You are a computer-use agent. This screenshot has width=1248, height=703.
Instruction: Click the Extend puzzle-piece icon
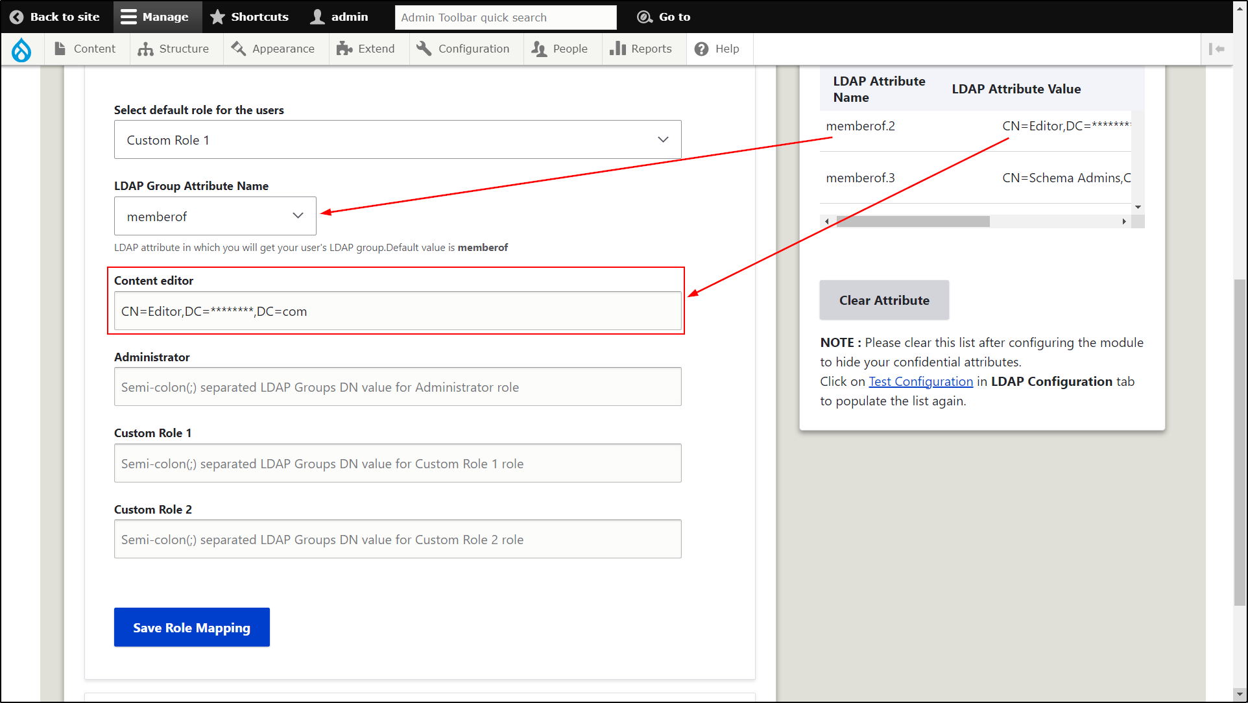(x=344, y=49)
